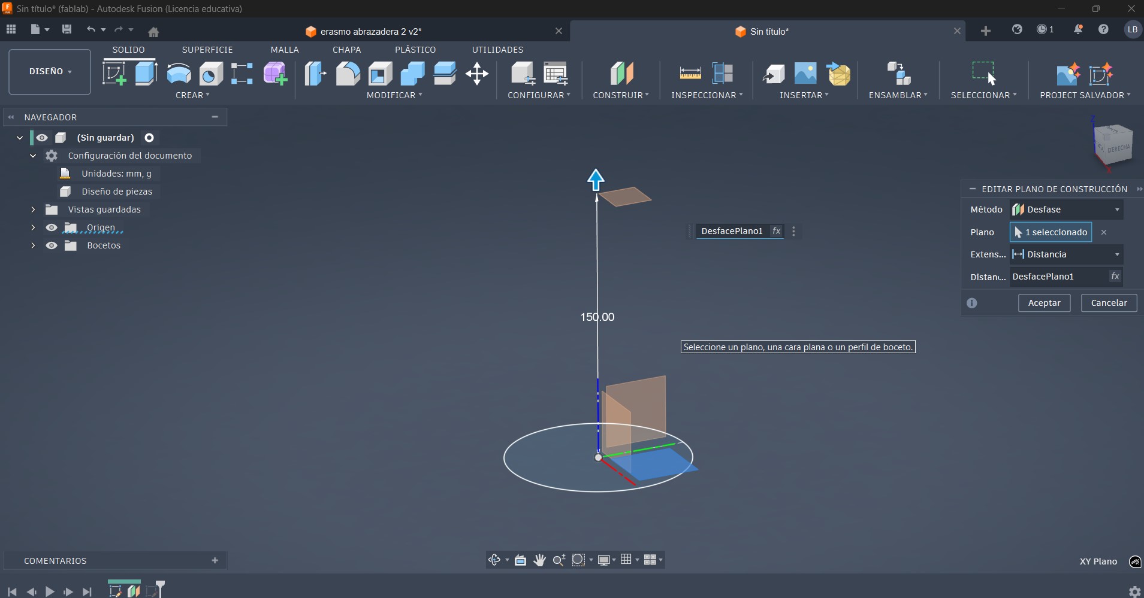Toggle visibility of the root component
Image resolution: width=1144 pixels, height=598 pixels.
tap(41, 138)
